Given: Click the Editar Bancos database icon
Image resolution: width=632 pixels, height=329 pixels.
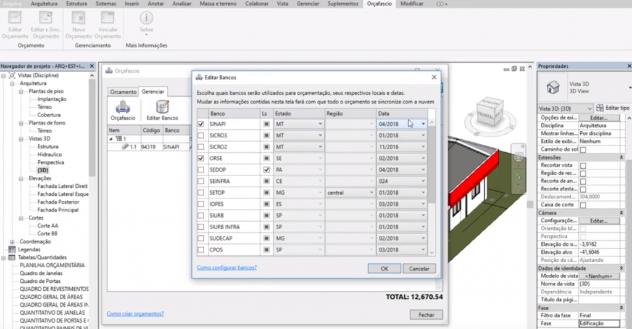Looking at the screenshot, I should (x=162, y=107).
